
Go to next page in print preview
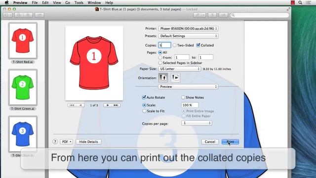[x=108, y=105]
